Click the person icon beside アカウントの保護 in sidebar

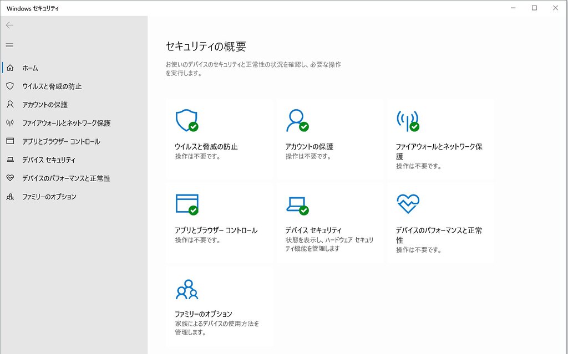(x=10, y=105)
